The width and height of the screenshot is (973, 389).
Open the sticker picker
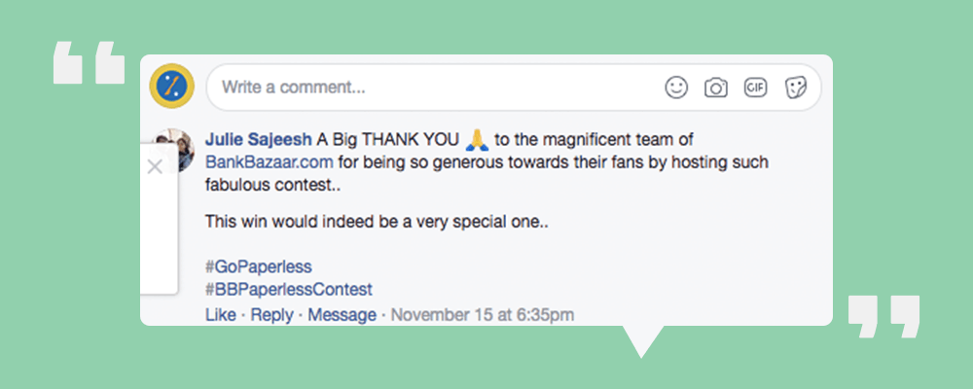[x=796, y=88]
